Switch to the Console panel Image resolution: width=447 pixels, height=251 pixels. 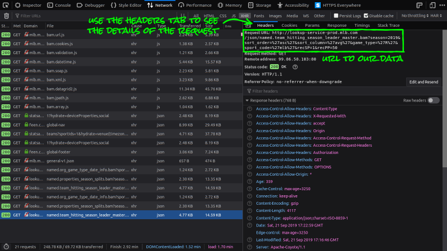coord(59,5)
